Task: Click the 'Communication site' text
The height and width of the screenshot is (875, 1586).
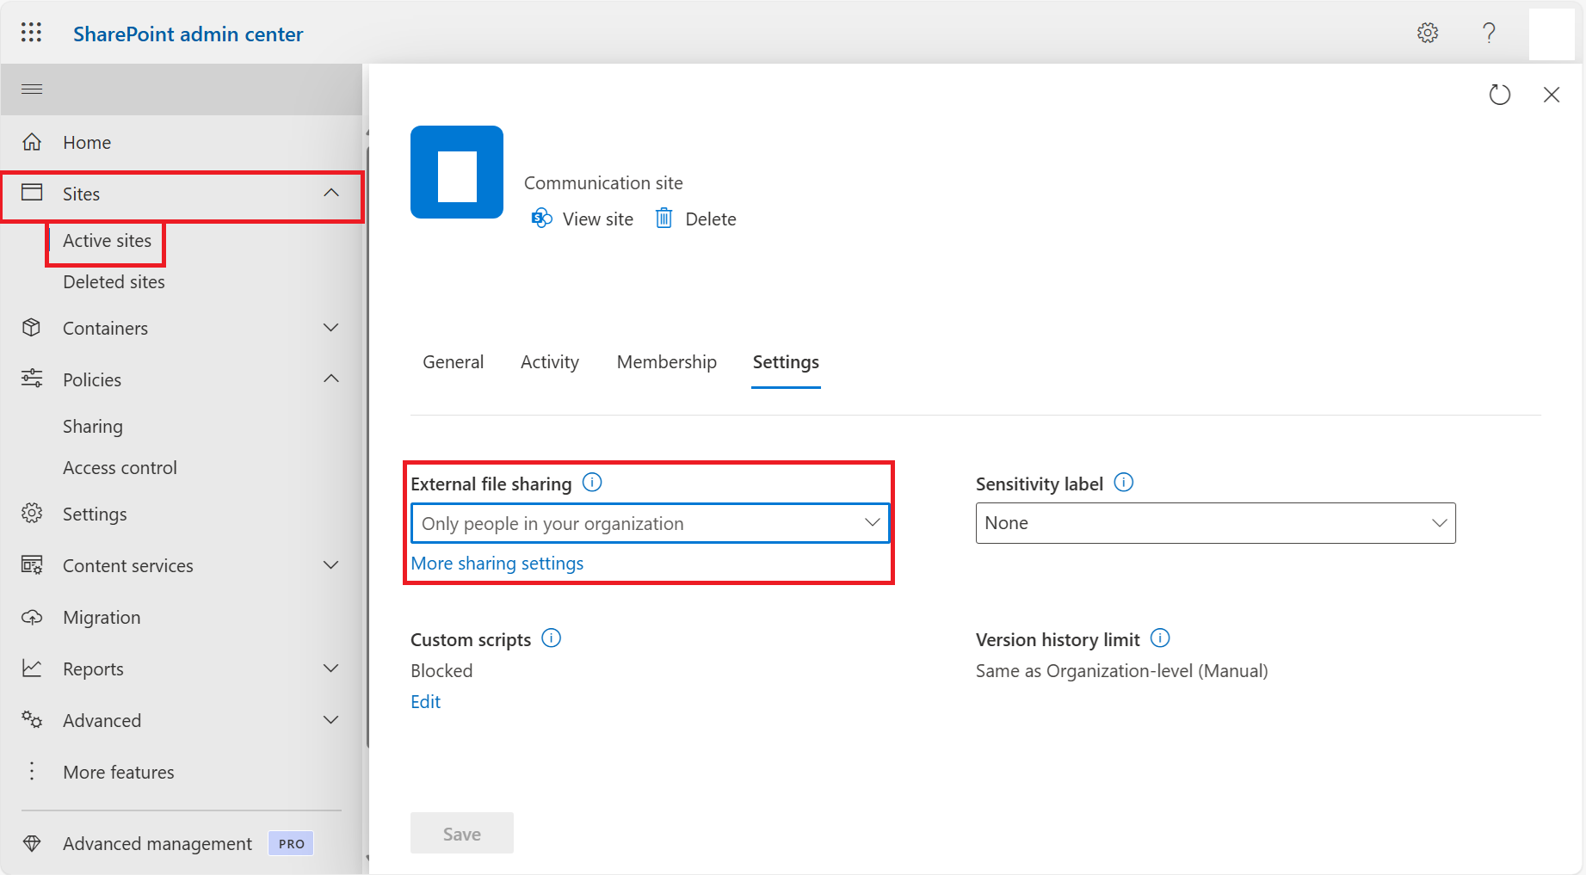Action: click(603, 183)
